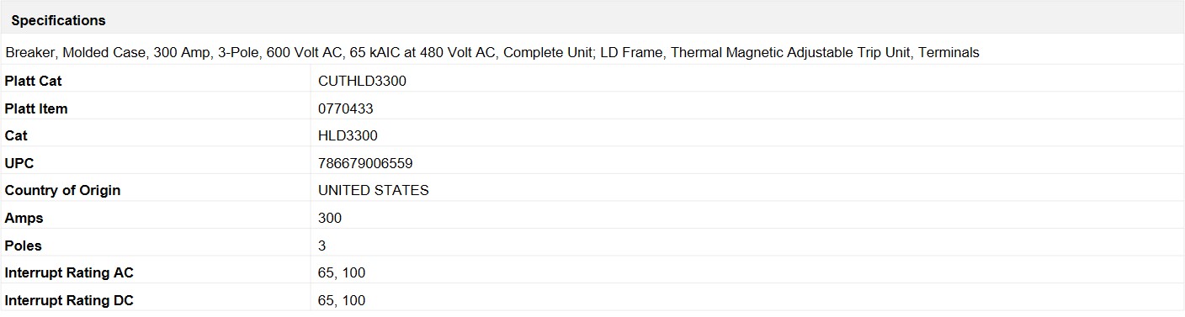Select the Interrupt Rating AC value
The image size is (1185, 317).
[342, 272]
